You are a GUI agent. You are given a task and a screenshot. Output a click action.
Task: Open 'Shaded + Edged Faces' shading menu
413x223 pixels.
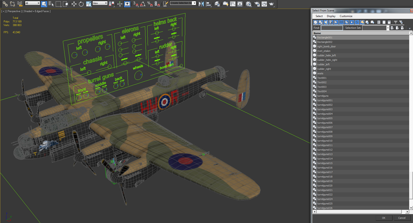tap(37, 11)
